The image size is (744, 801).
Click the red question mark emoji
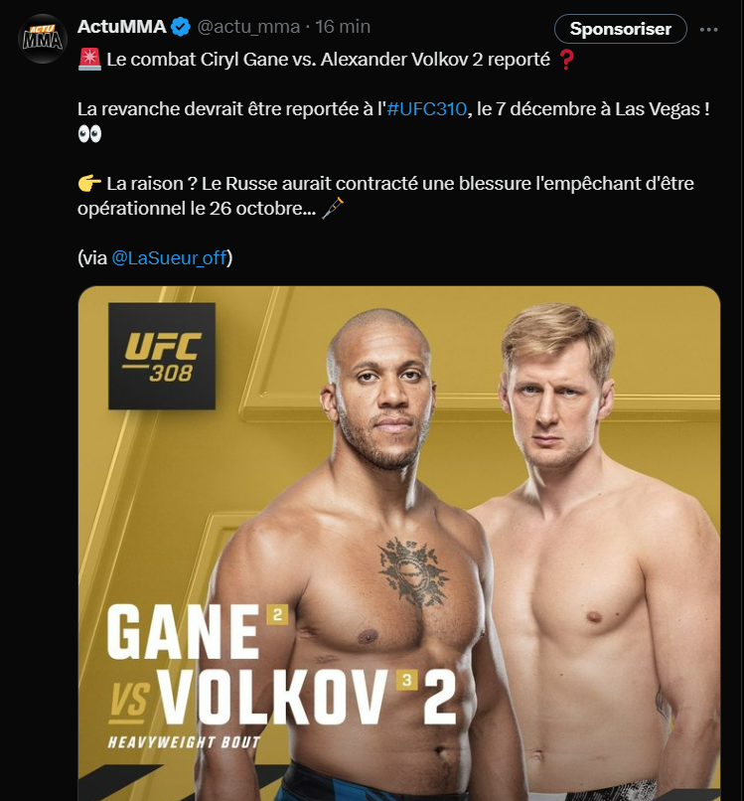click(566, 60)
